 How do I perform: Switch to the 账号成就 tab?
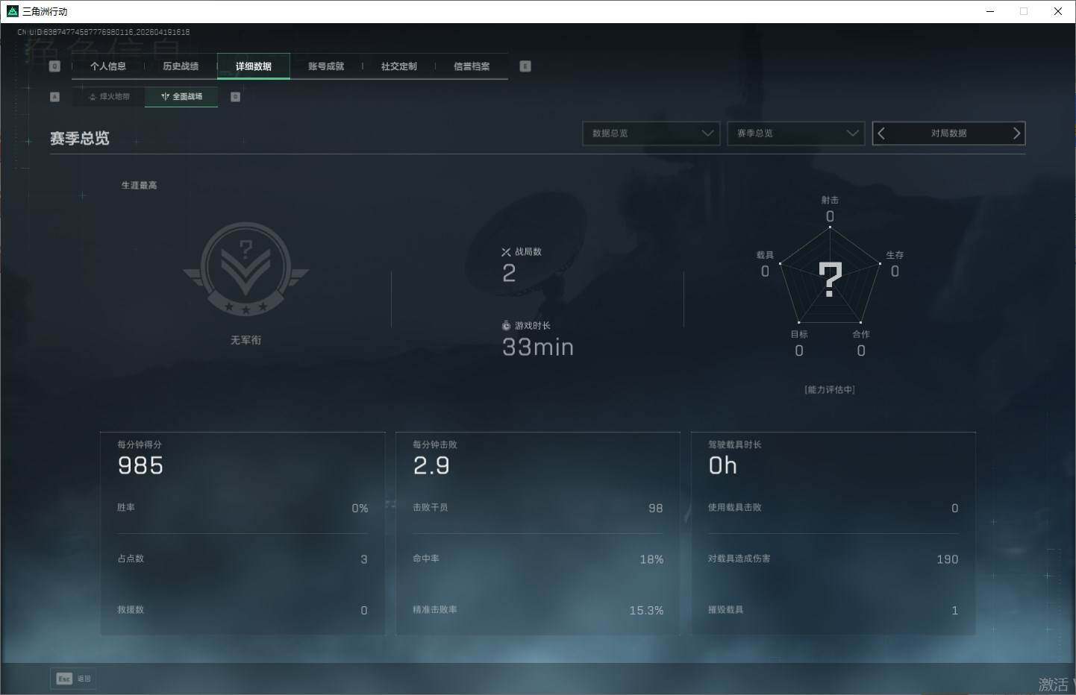[326, 66]
